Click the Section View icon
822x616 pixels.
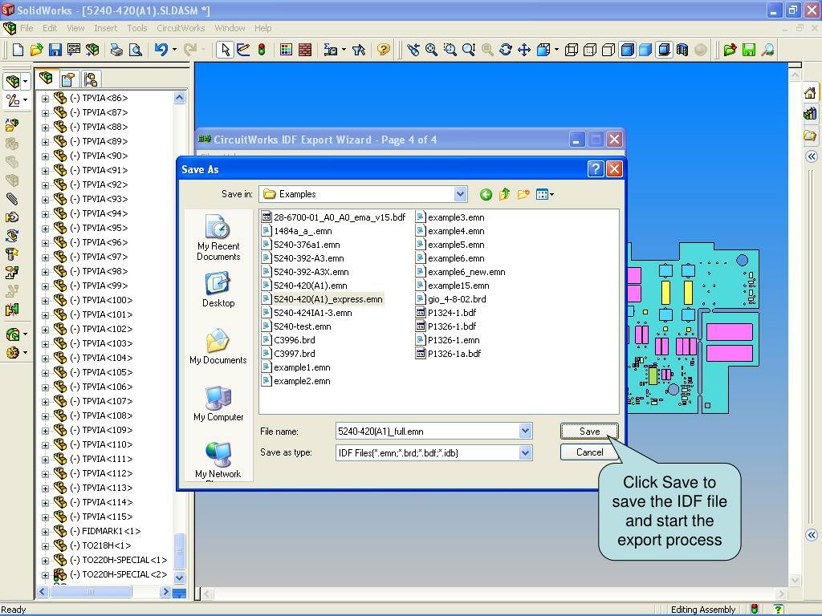682,50
